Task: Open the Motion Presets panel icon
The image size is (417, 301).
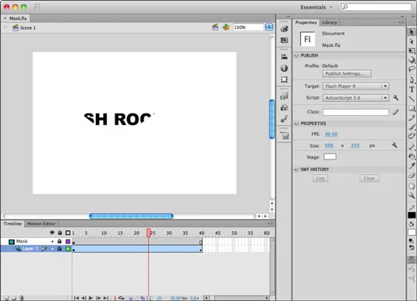Action: [284, 119]
